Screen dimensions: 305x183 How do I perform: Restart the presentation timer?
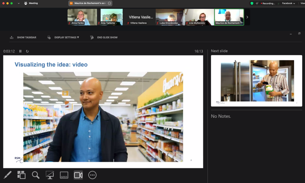27,51
